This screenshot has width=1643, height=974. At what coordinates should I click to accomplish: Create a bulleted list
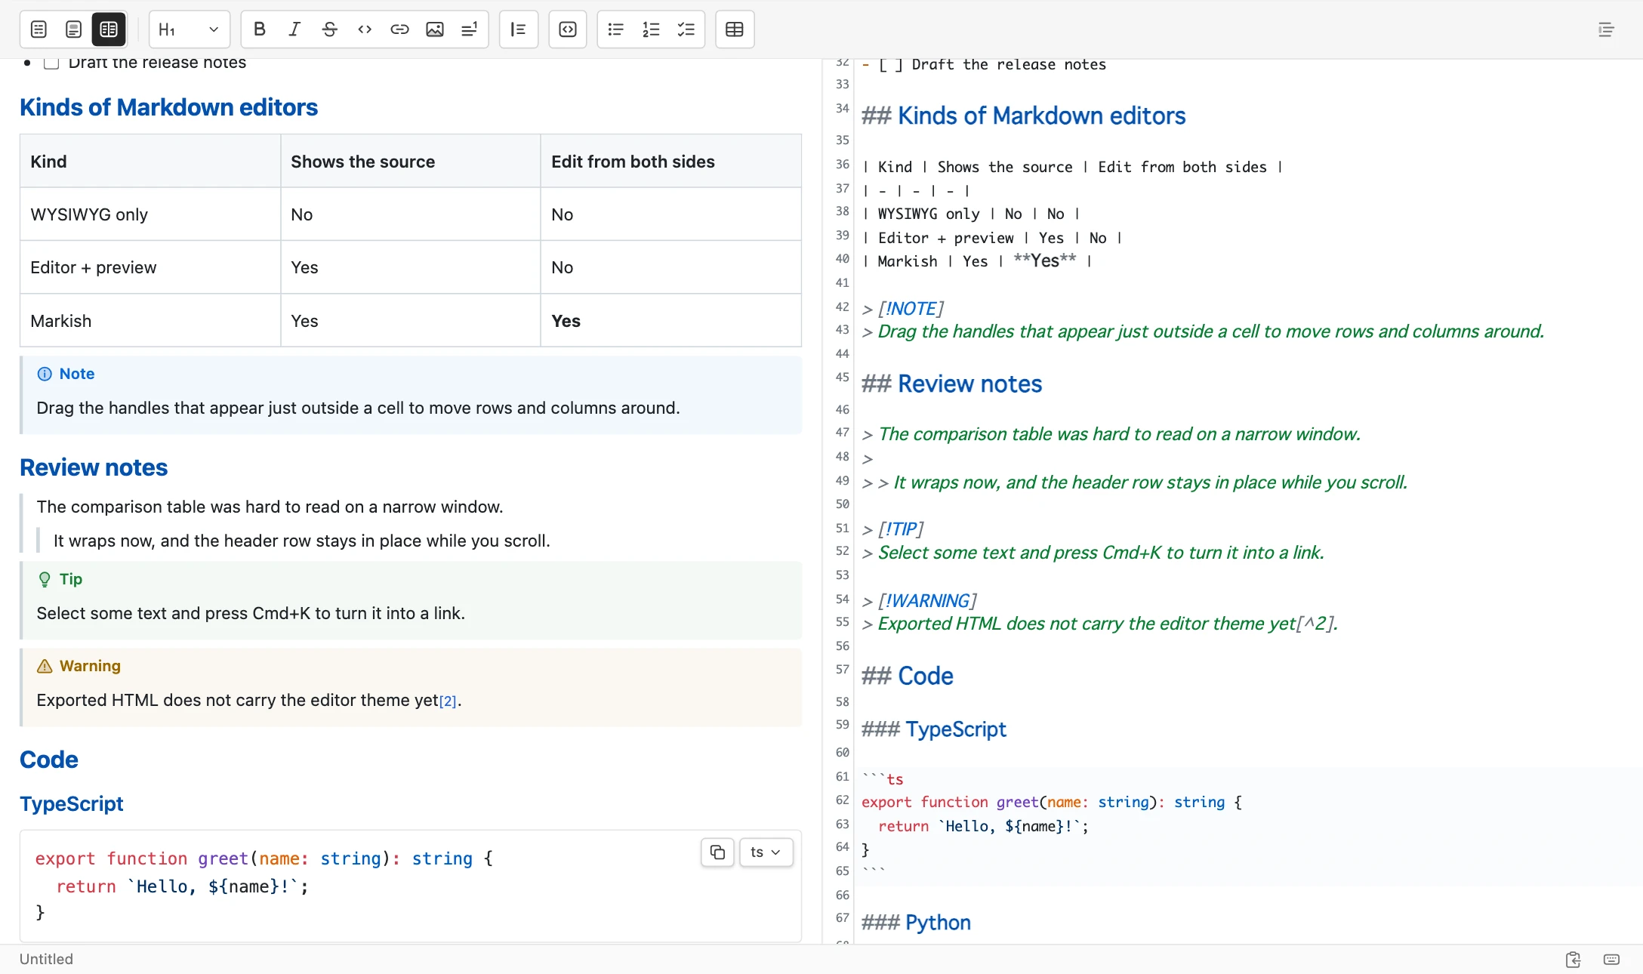[x=616, y=29]
